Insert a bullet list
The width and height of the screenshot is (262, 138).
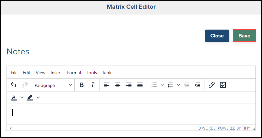click(x=154, y=85)
